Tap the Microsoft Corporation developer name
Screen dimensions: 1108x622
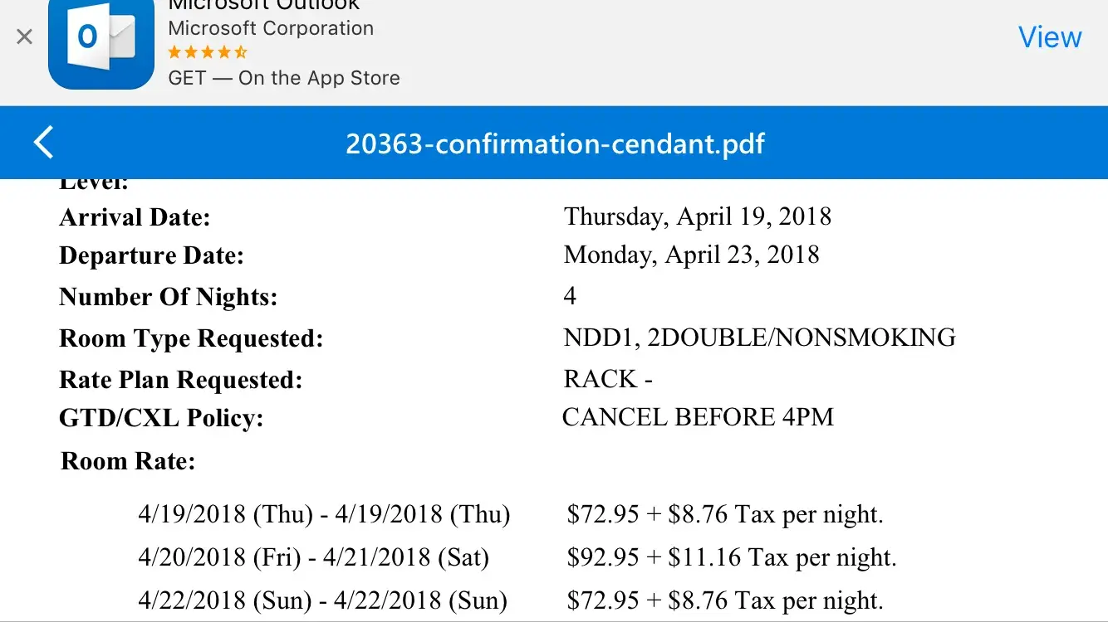pyautogui.click(x=271, y=28)
